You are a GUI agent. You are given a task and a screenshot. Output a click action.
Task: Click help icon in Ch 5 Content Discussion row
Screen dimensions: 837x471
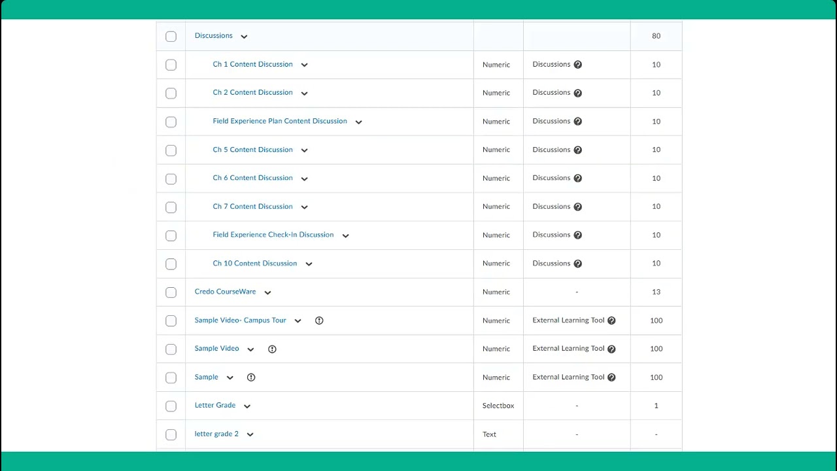coord(577,150)
